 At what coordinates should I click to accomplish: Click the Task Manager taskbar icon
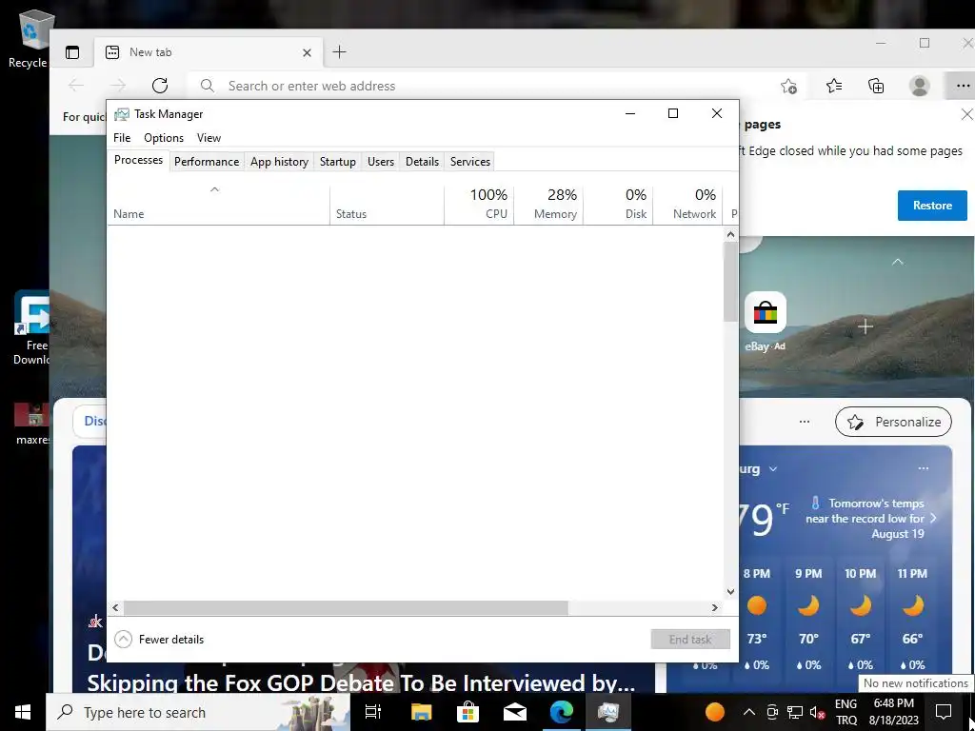pos(608,712)
